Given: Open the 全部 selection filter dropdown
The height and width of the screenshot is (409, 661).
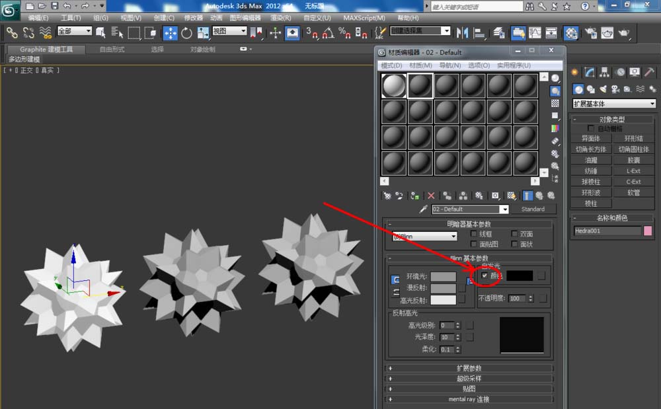Looking at the screenshot, I should (x=75, y=31).
